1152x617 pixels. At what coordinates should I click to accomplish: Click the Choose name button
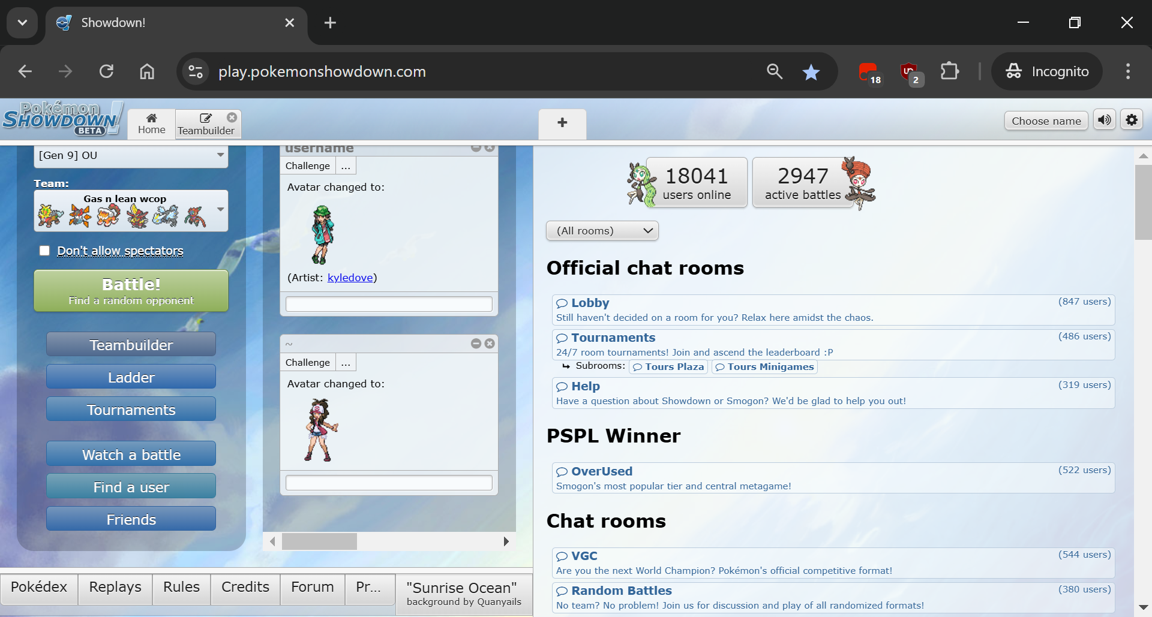pos(1046,121)
